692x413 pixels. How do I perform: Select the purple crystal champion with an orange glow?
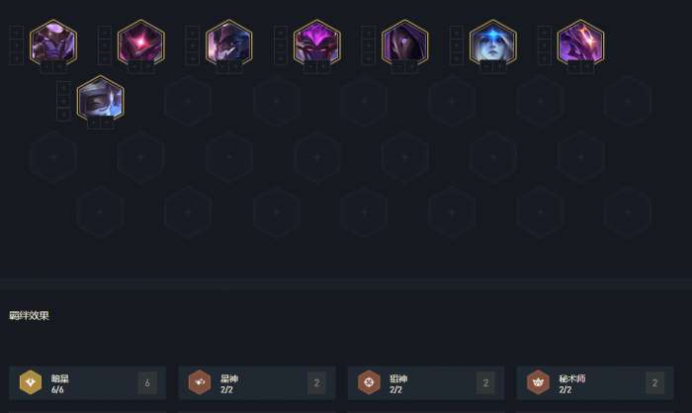pos(581,42)
